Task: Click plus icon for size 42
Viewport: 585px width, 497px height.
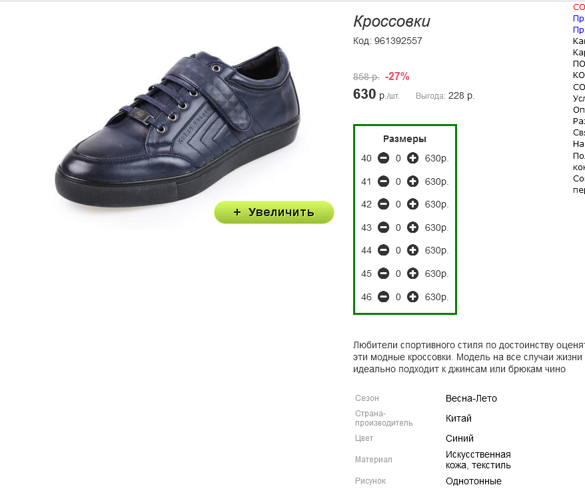Action: 412,204
